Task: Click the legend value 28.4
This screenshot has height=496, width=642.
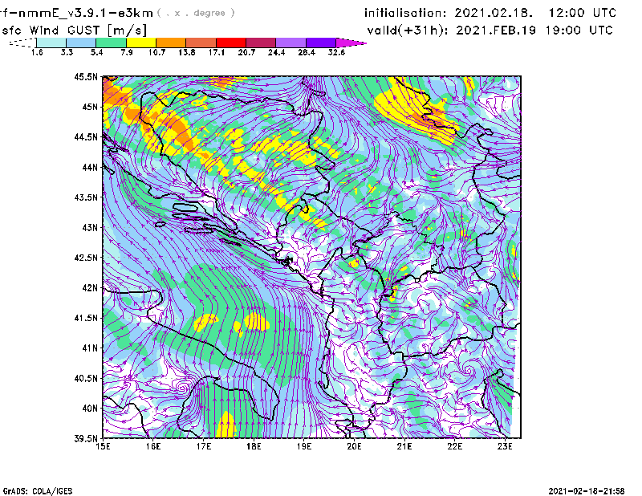Action: coord(307,52)
